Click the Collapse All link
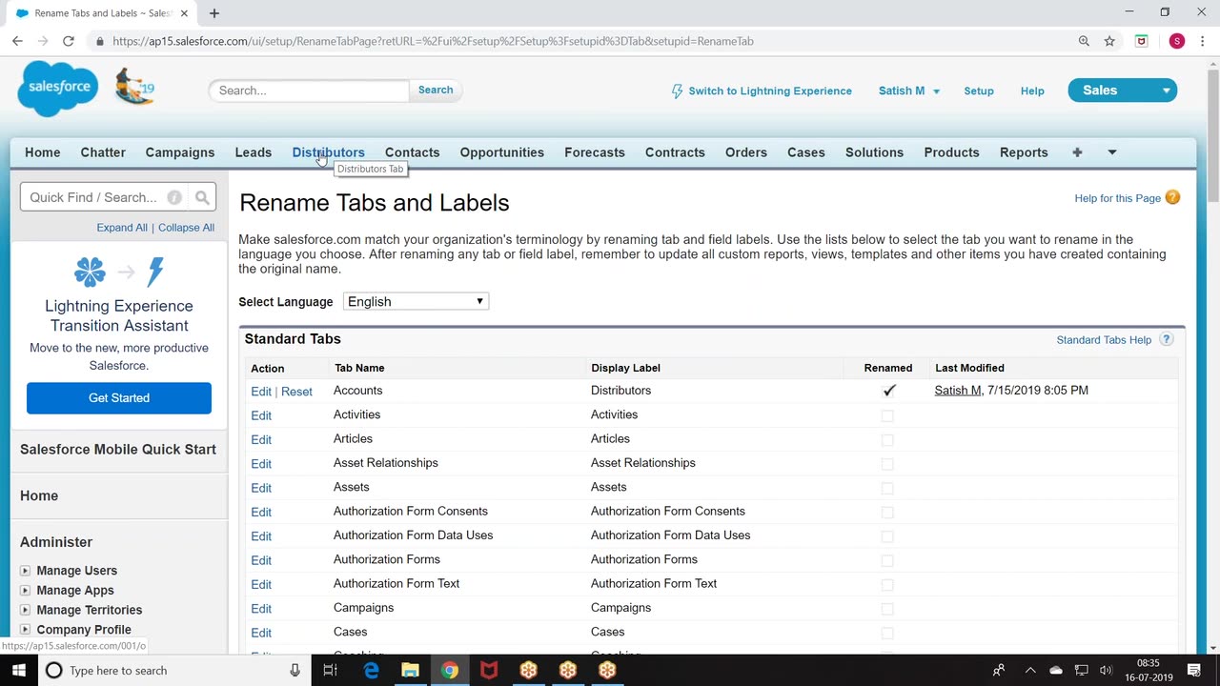 [186, 228]
